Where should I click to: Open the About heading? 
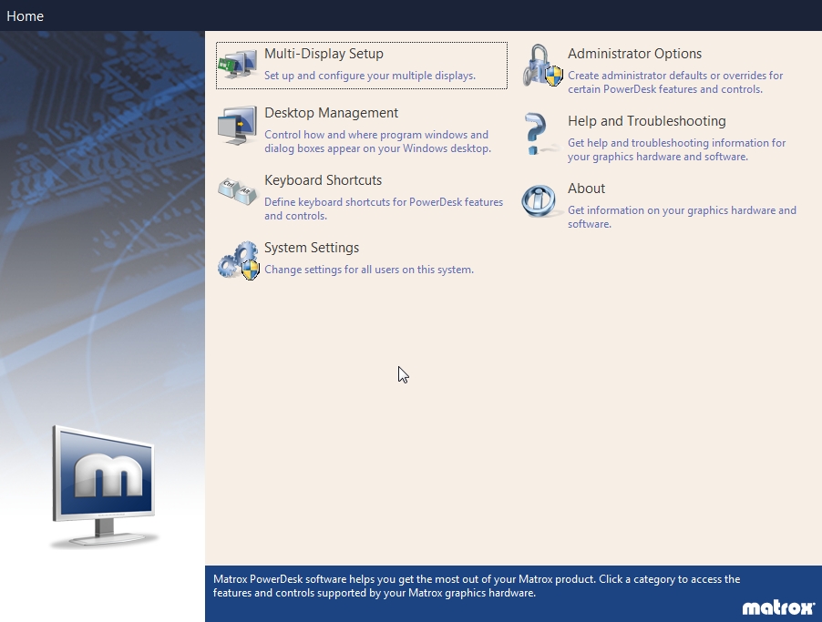click(x=586, y=189)
